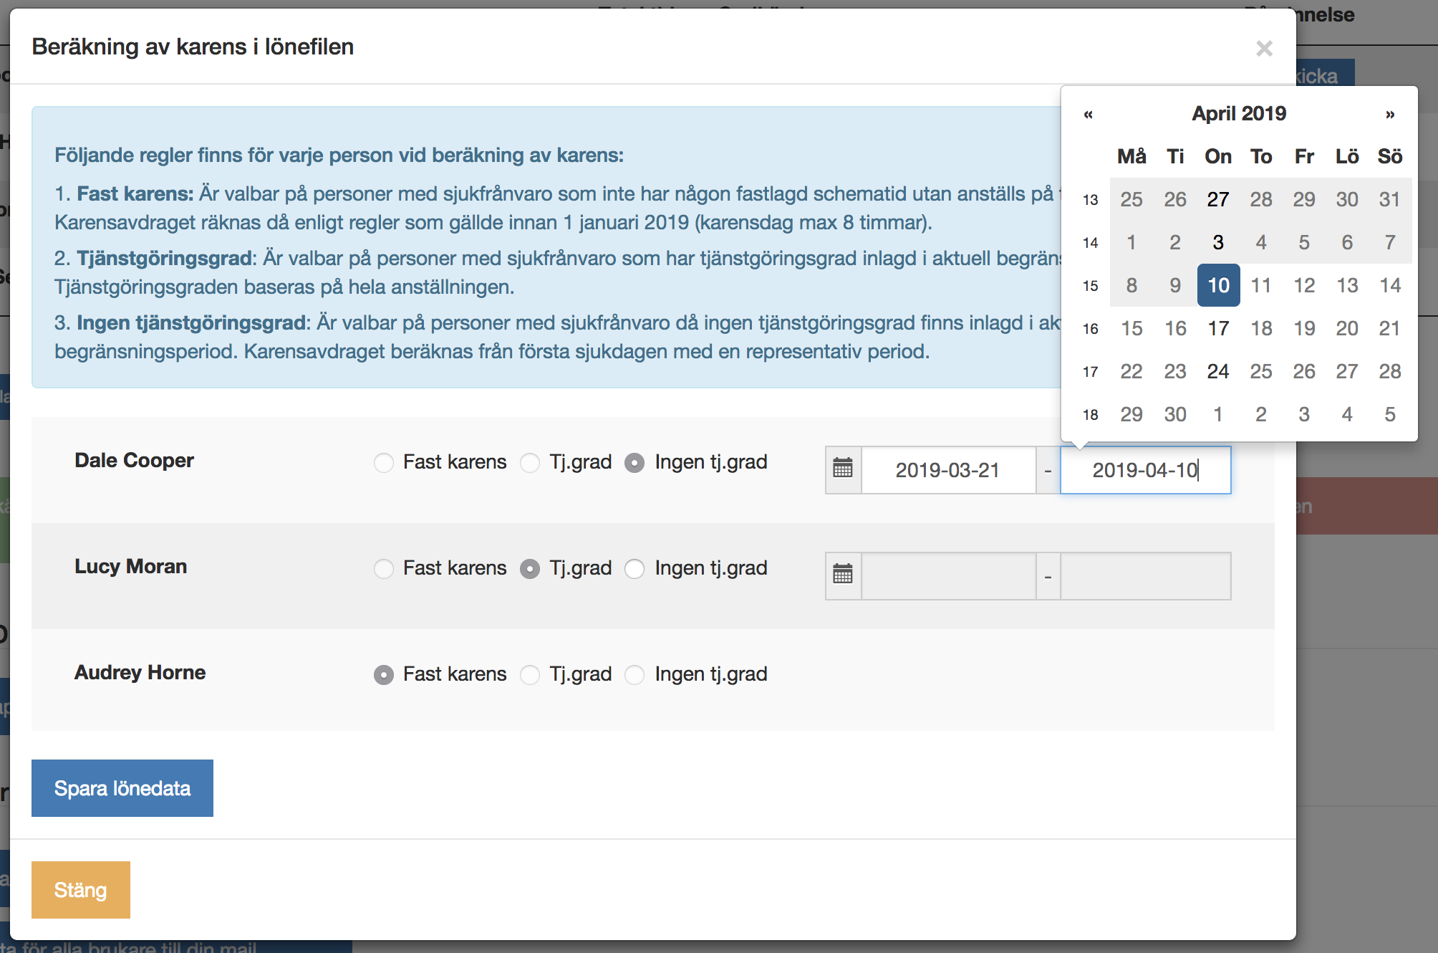Go to previous month in datepicker
Viewport: 1438px width, 953px height.
1088,115
